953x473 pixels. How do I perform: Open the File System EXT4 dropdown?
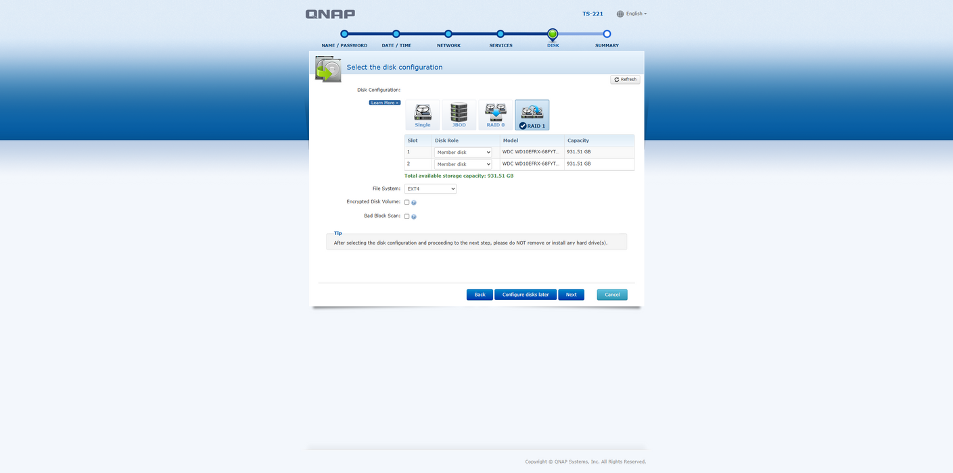(x=430, y=189)
